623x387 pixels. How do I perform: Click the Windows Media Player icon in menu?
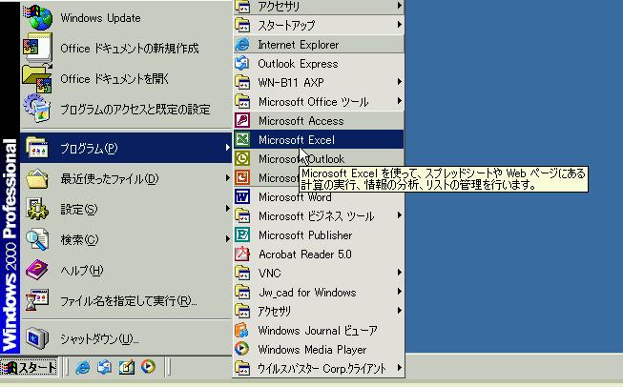(x=242, y=349)
